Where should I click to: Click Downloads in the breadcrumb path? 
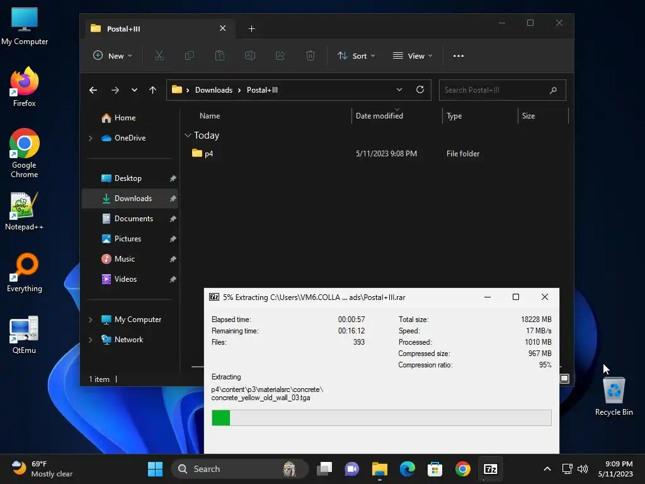[x=214, y=90]
